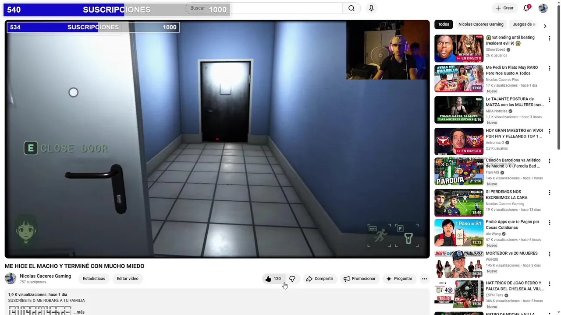This screenshot has width=561, height=315.
Task: Open more actions ellipsis under video
Action: pyautogui.click(x=424, y=279)
